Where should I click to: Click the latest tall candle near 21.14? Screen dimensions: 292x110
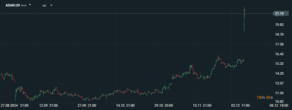click(244, 19)
